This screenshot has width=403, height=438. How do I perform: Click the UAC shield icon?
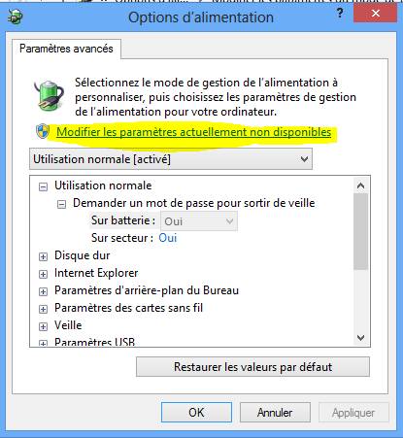pos(43,131)
